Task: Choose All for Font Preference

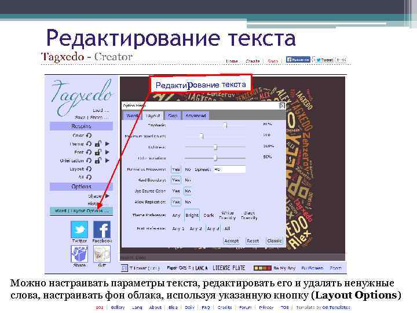Action: click(227, 228)
